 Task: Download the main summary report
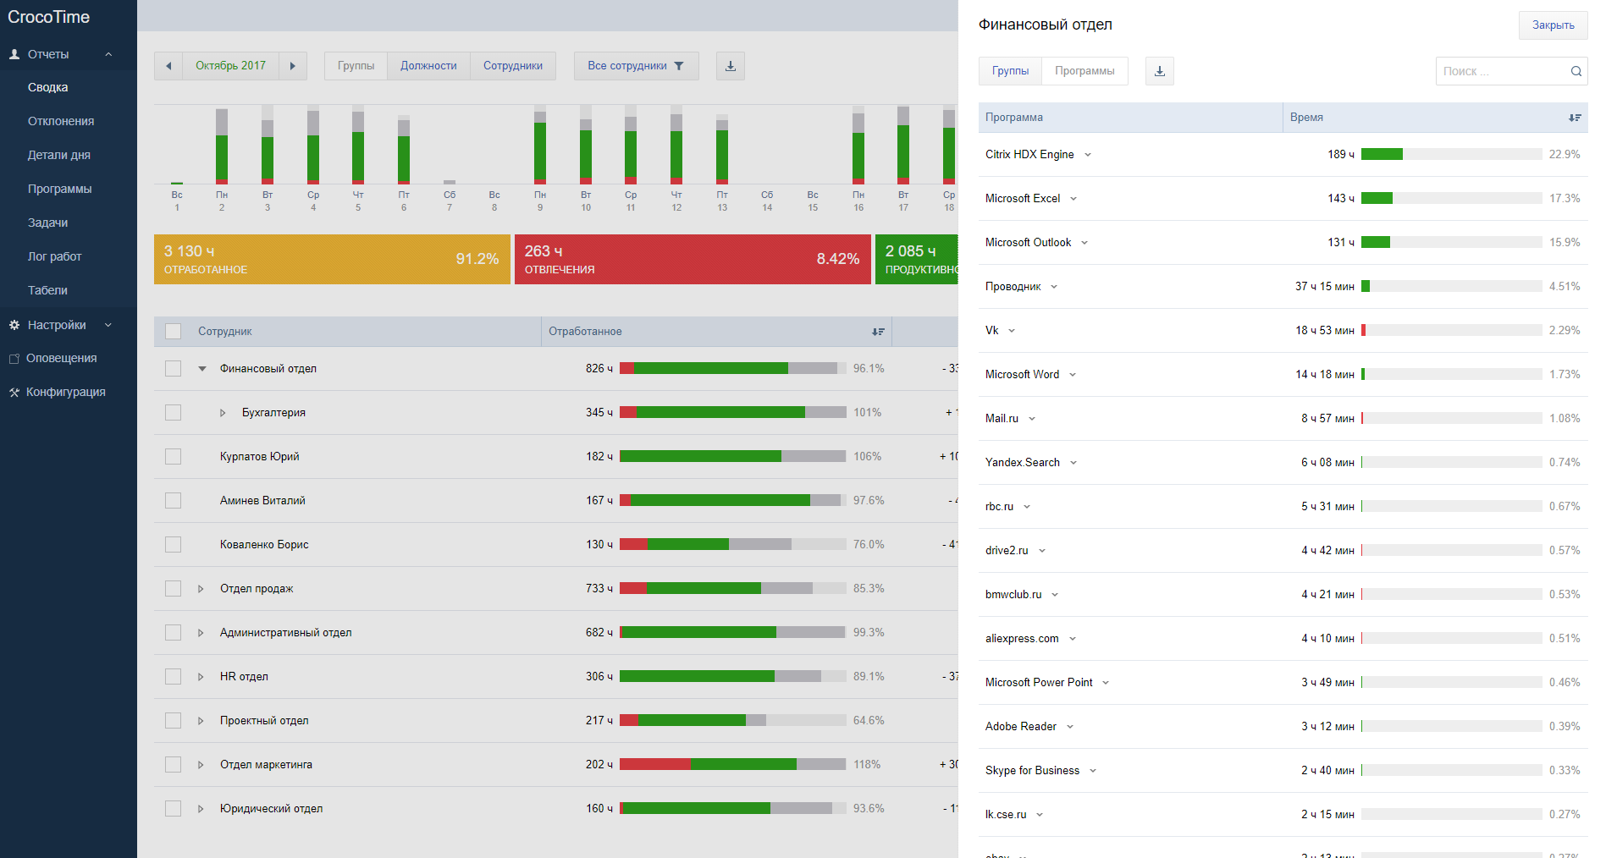[x=731, y=66]
